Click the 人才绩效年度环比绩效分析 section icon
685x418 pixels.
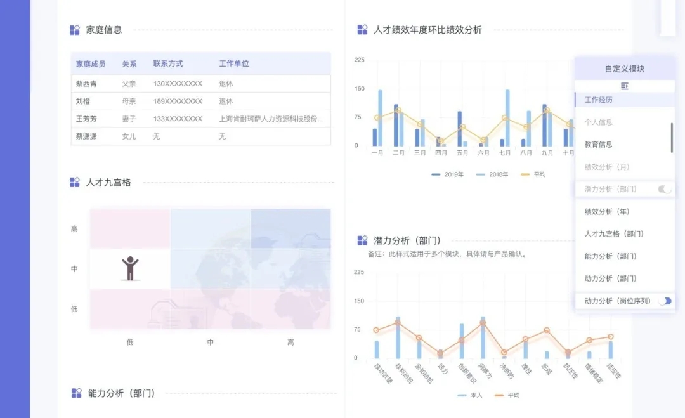pyautogui.click(x=362, y=30)
